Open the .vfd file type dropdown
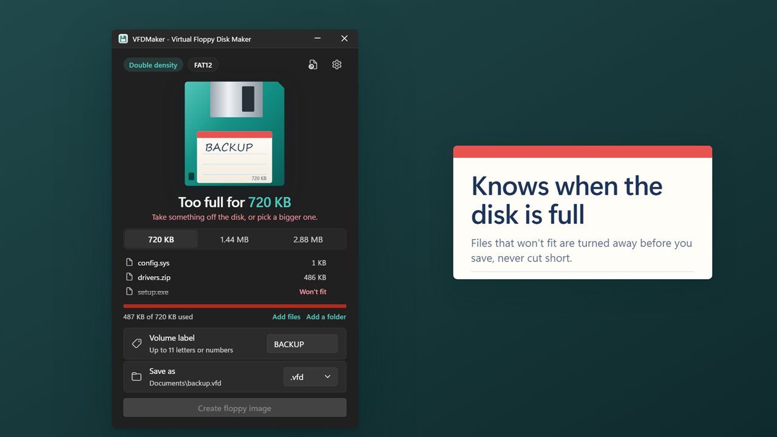The height and width of the screenshot is (437, 777). coord(310,377)
